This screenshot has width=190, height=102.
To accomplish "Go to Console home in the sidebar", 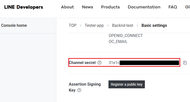I will point(14,25).
